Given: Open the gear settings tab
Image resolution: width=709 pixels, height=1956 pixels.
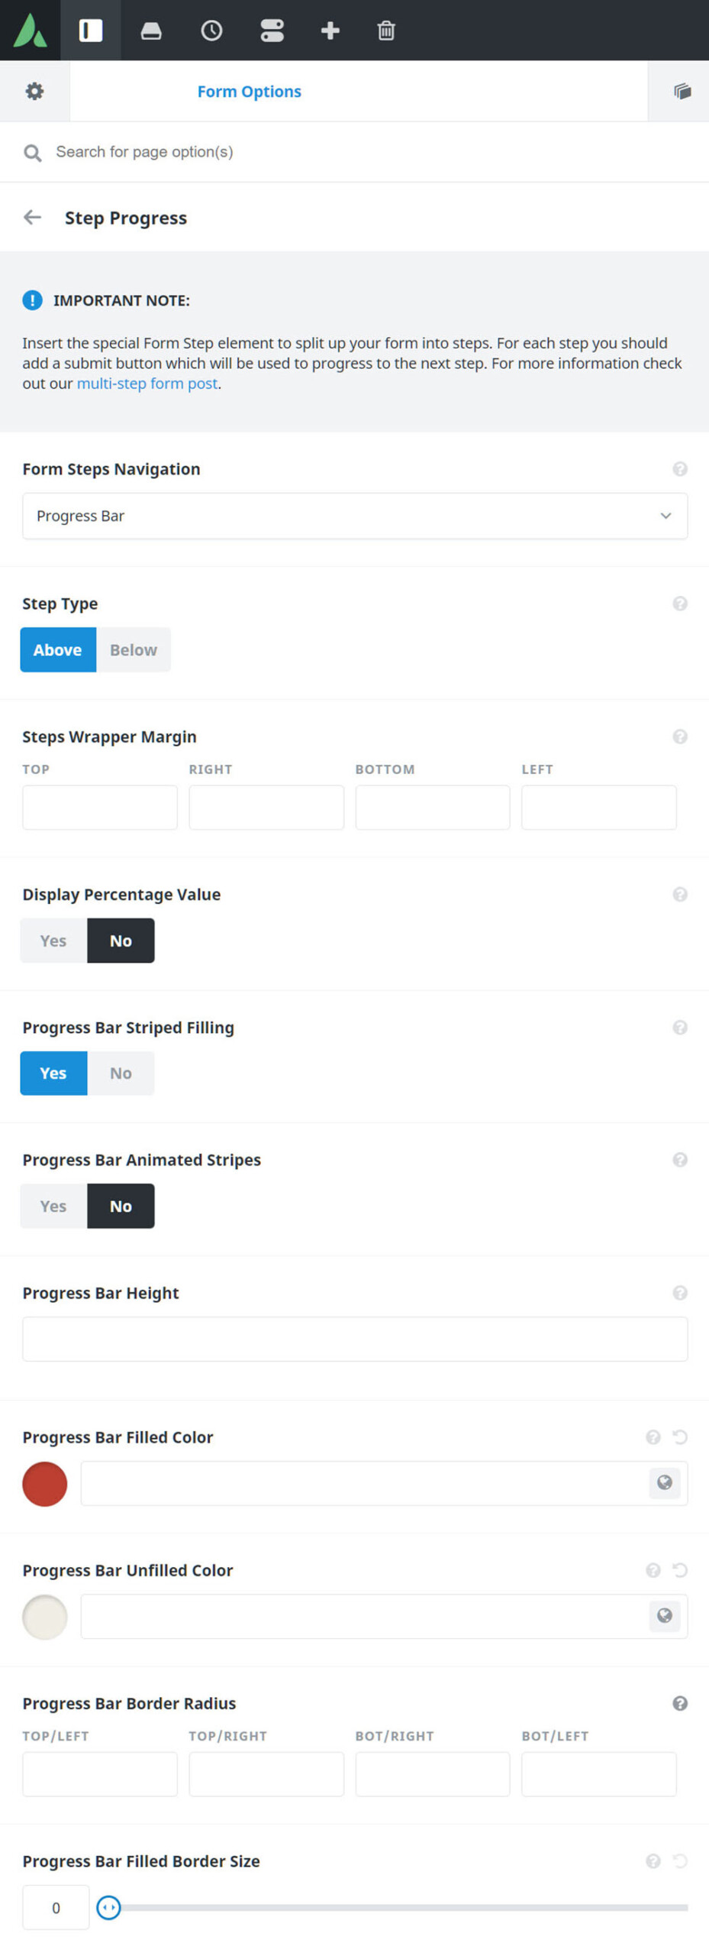Looking at the screenshot, I should [x=34, y=91].
